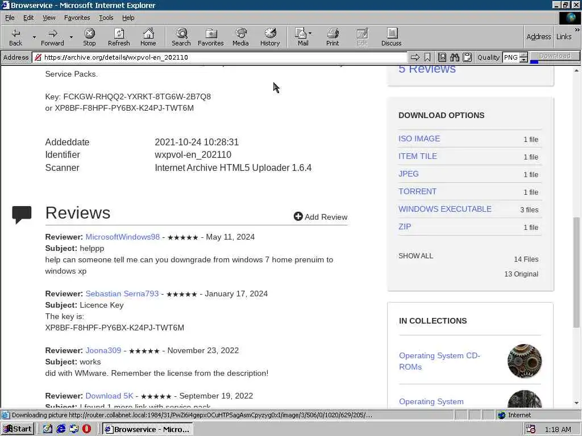
Task: Click the Quality PNG input field
Action: click(x=511, y=57)
